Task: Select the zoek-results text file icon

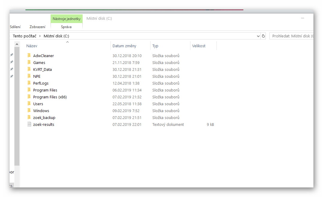Action: (x=29, y=124)
